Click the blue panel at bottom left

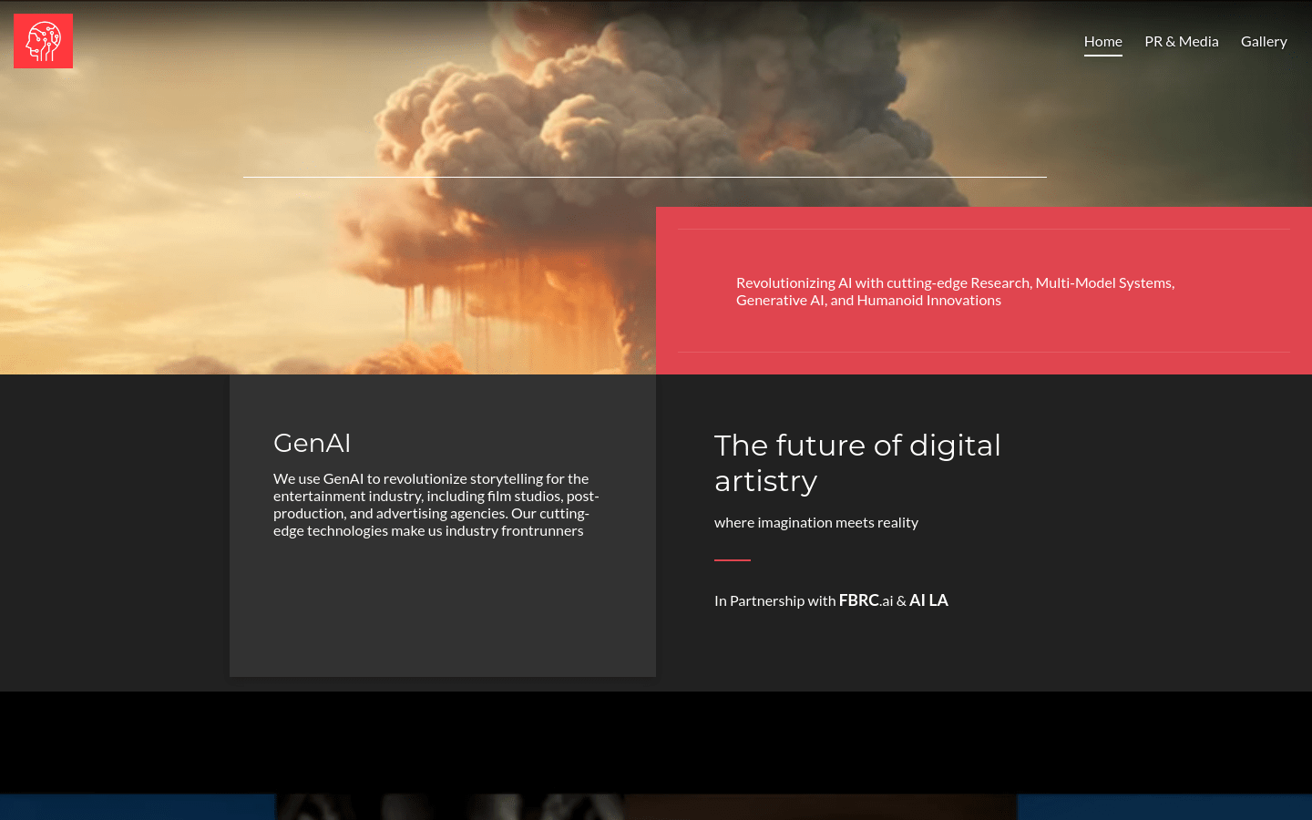[x=137, y=807]
